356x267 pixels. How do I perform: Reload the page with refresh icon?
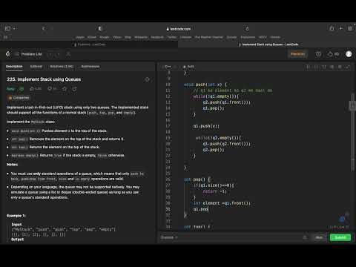(x=247, y=29)
